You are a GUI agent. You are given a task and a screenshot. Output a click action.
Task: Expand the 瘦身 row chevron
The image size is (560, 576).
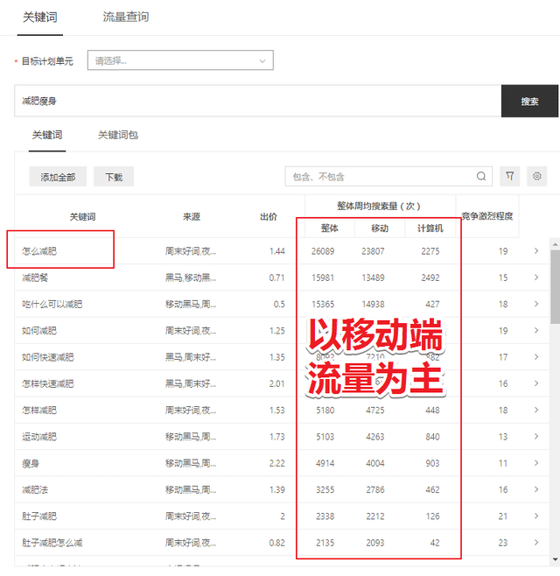point(536,463)
